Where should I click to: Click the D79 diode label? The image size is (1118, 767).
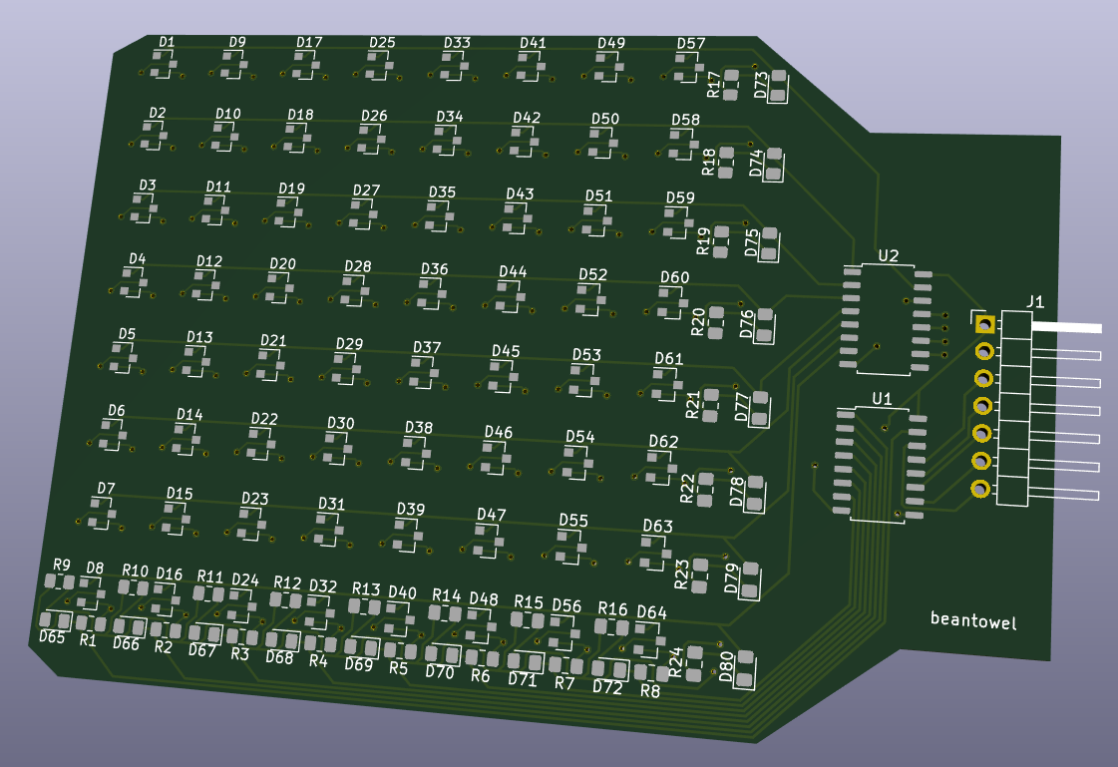click(x=732, y=578)
